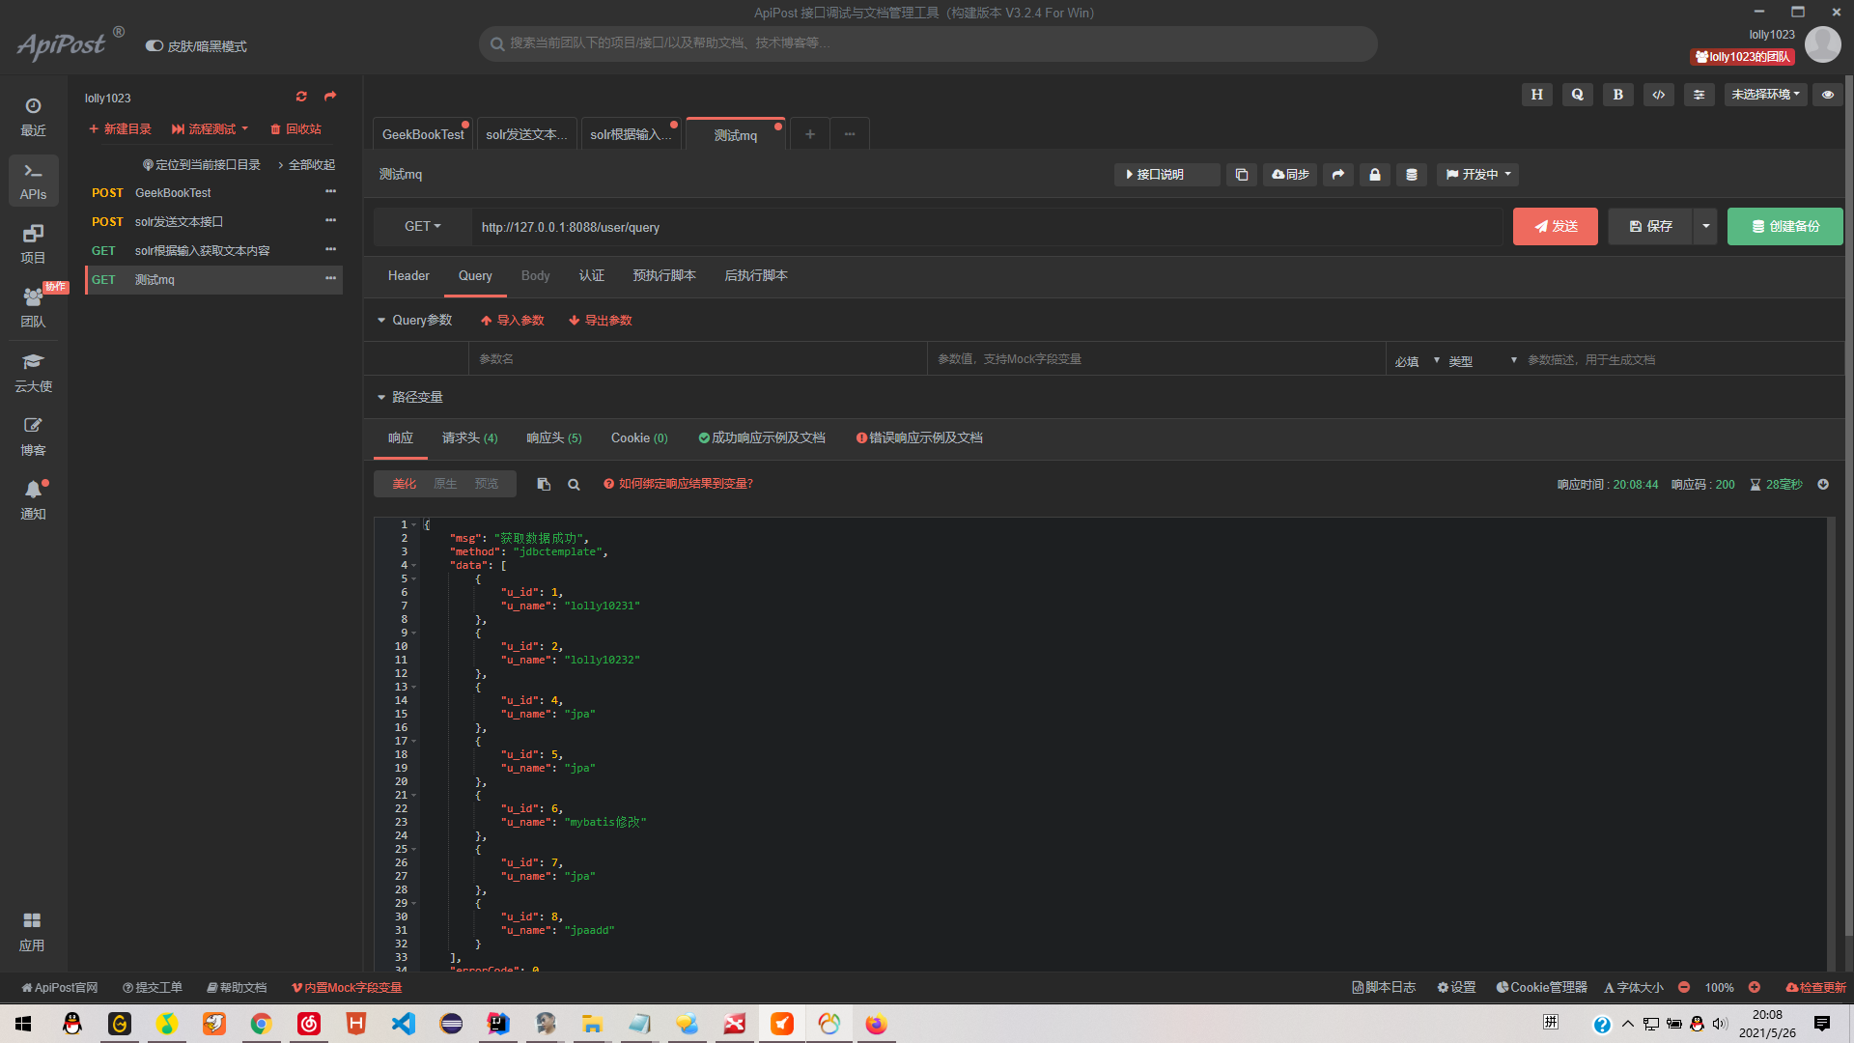This screenshot has width=1854, height=1043.
Task: Toggle the 皮肤/暗黑模式 dark mode switch
Action: (154, 46)
